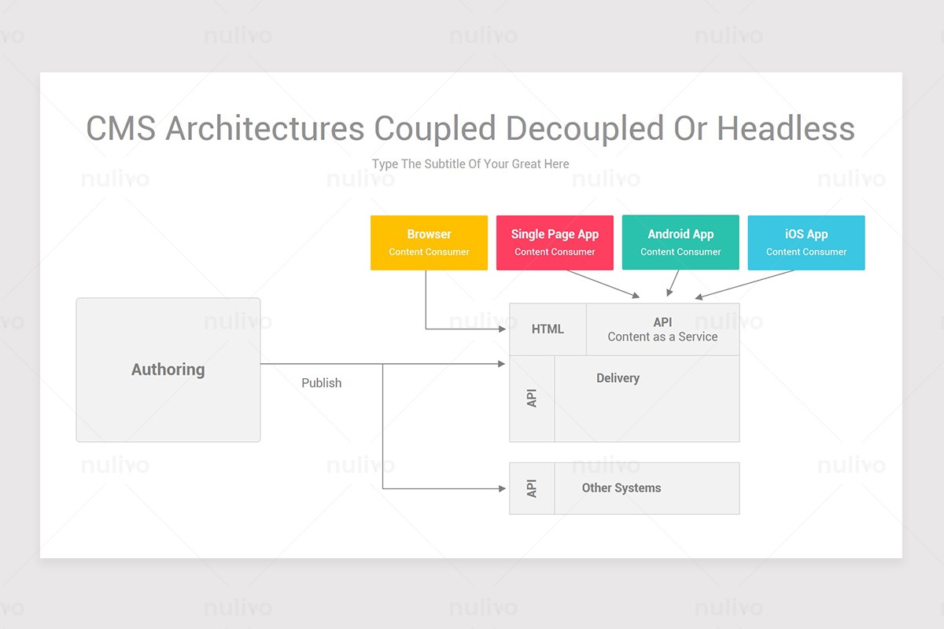Select the Authoring block
The width and height of the screenshot is (944, 629).
coord(168,370)
